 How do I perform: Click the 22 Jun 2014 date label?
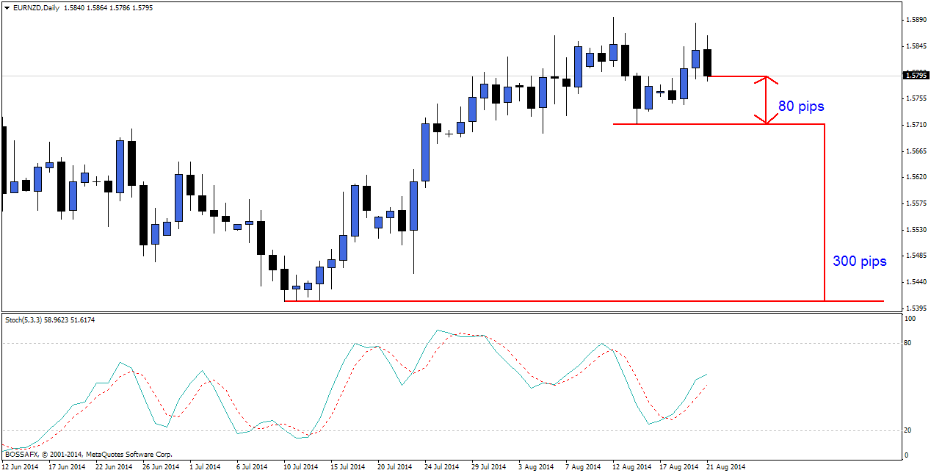pyautogui.click(x=114, y=466)
